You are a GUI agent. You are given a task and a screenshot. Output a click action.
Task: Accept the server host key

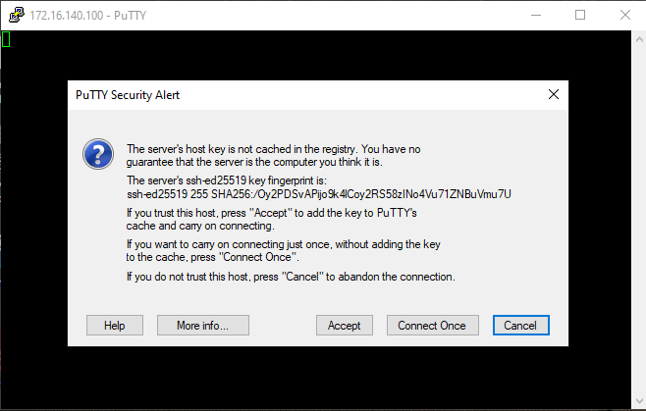pos(344,326)
